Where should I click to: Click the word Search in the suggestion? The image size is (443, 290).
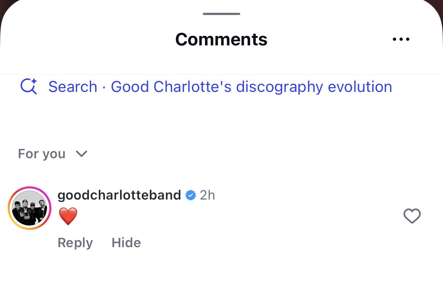[x=73, y=87]
